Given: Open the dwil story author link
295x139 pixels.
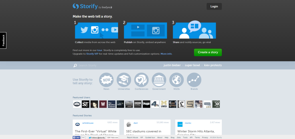Looking at the screenshot, I should [x=135, y=123].
